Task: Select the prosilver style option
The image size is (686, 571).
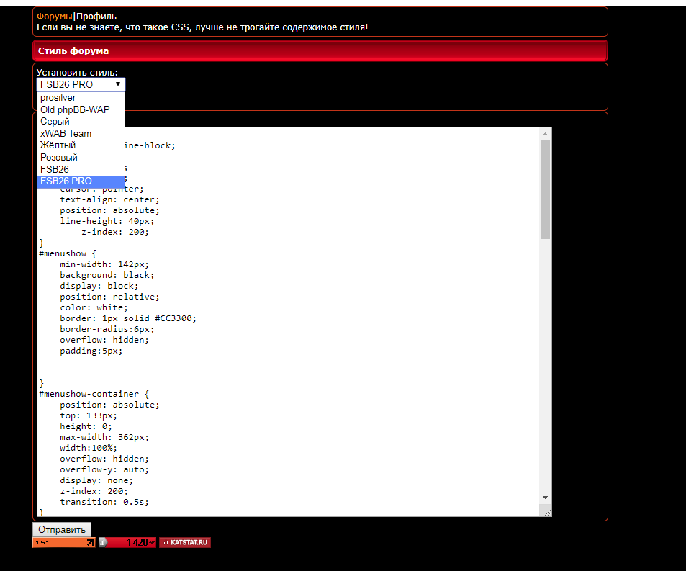Action: click(58, 98)
